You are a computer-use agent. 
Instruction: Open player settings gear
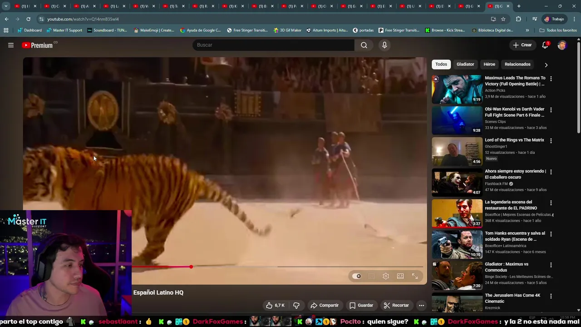pos(386,276)
